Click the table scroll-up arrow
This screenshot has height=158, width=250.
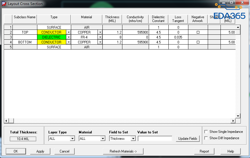point(238,27)
